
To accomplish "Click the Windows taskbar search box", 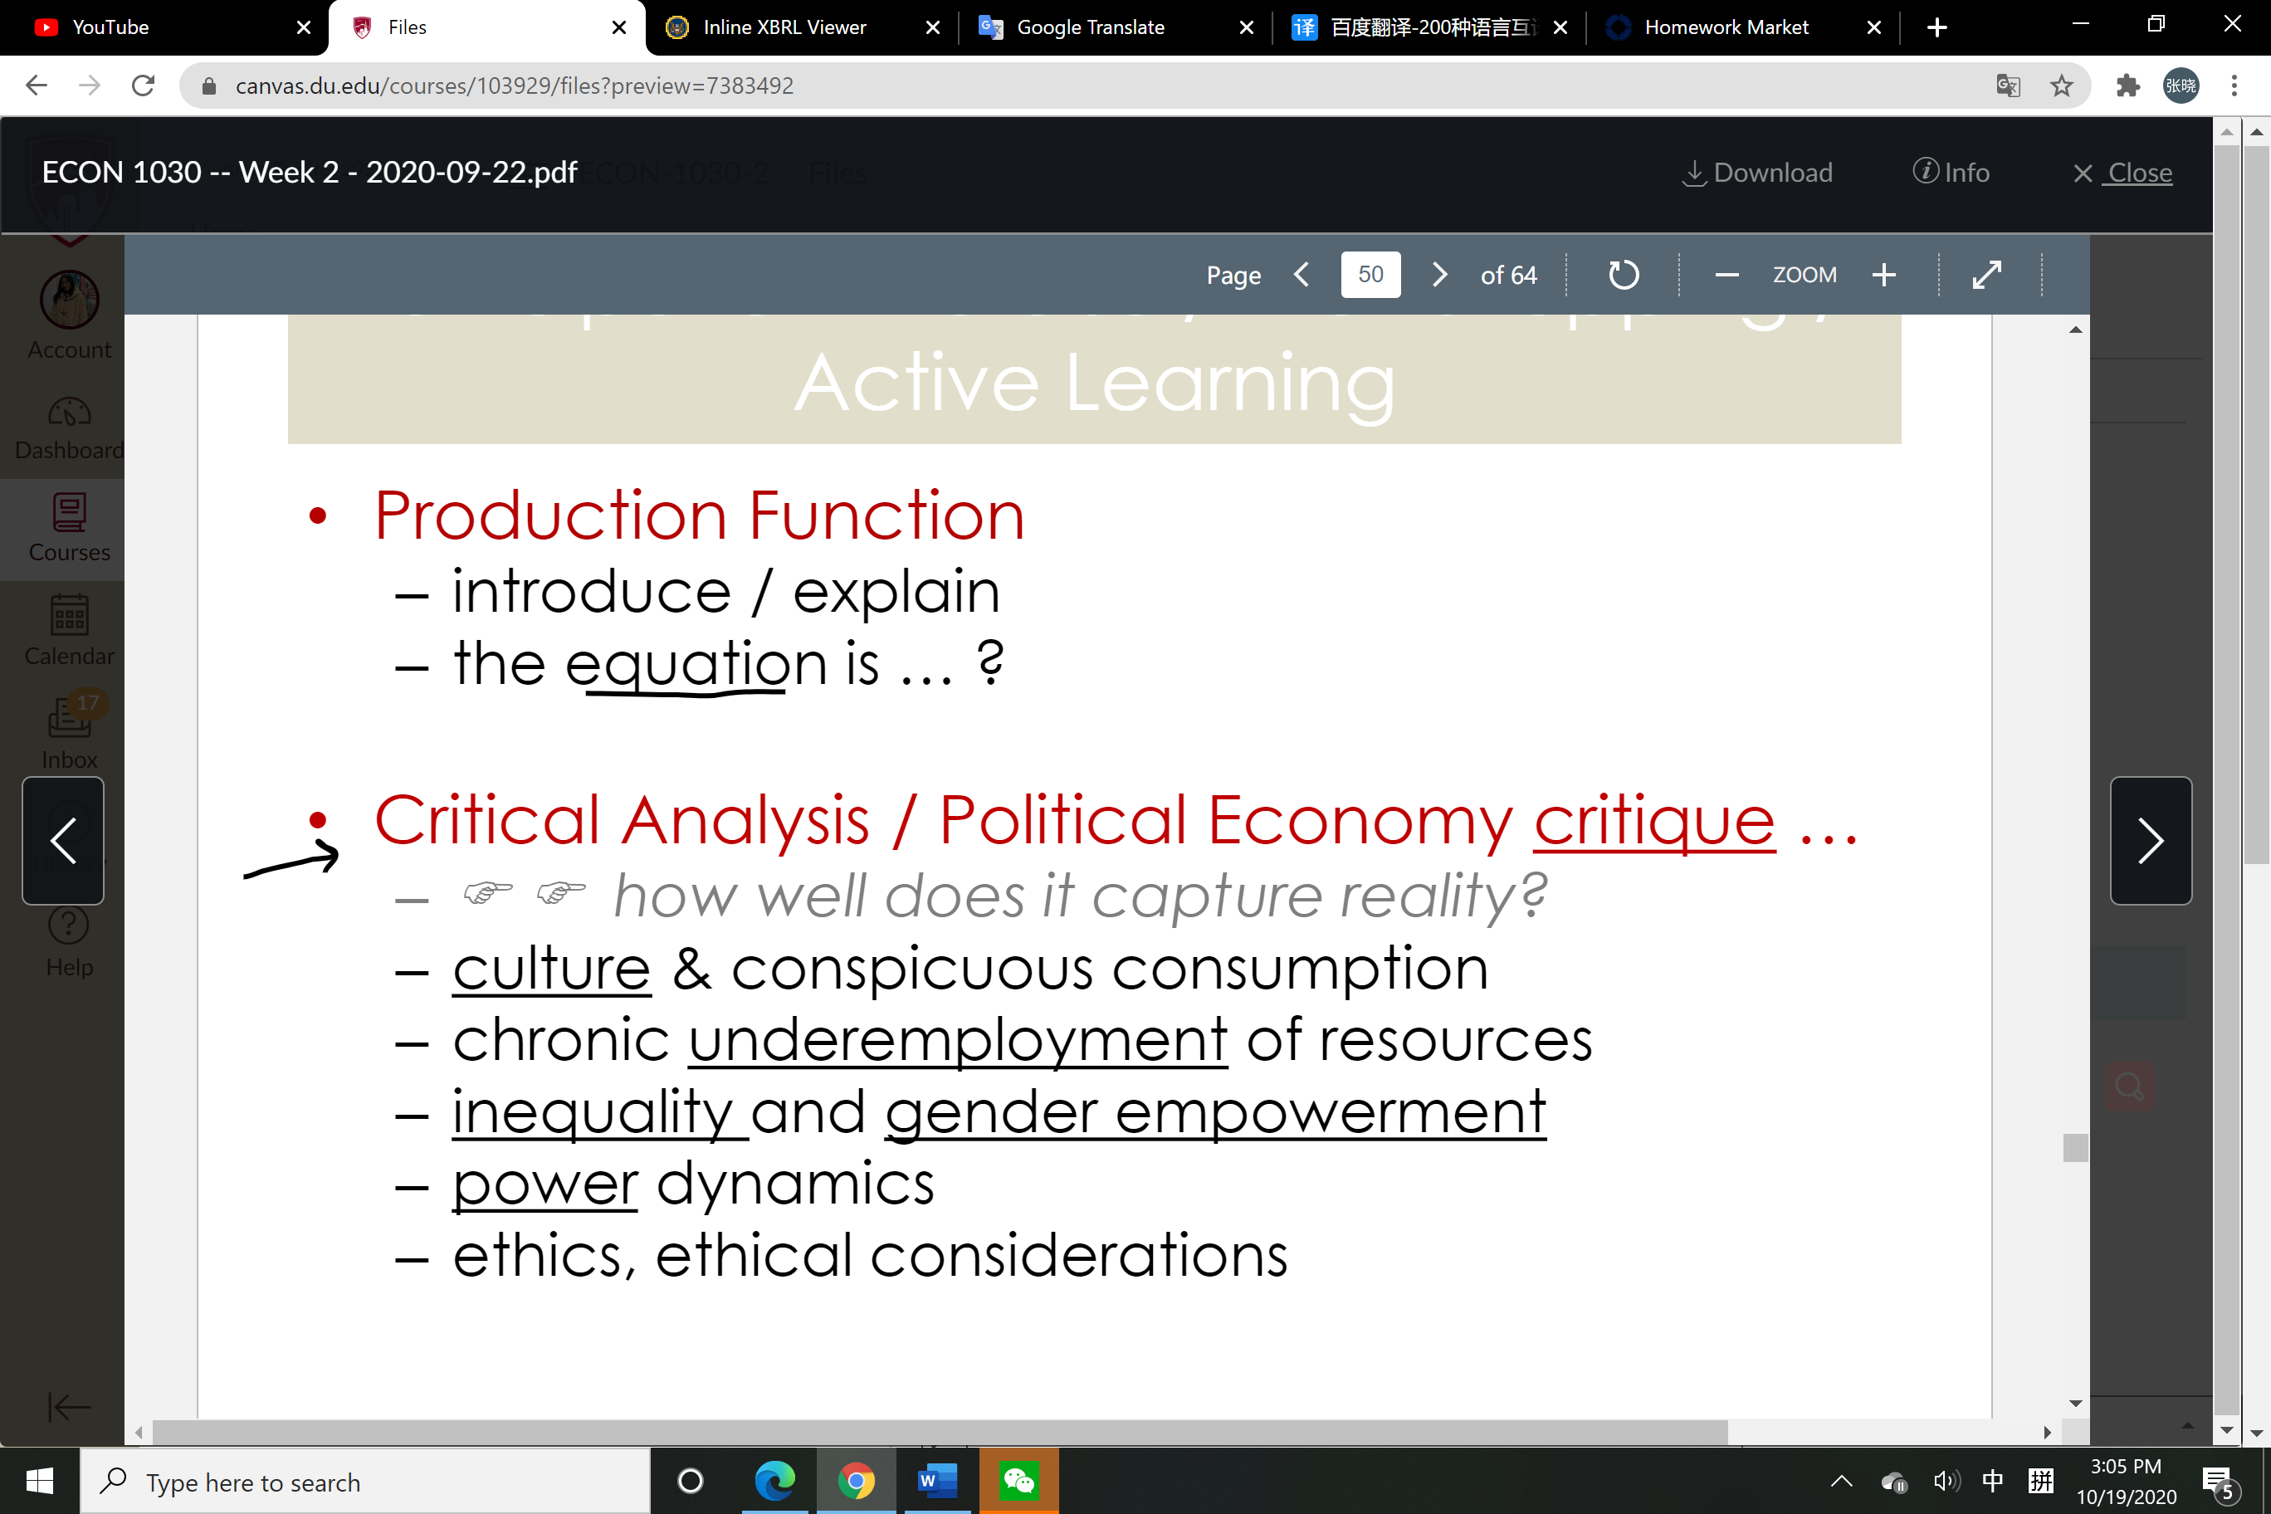I will [365, 1481].
